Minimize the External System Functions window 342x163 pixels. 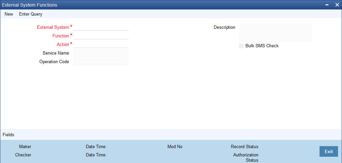coord(327,5)
